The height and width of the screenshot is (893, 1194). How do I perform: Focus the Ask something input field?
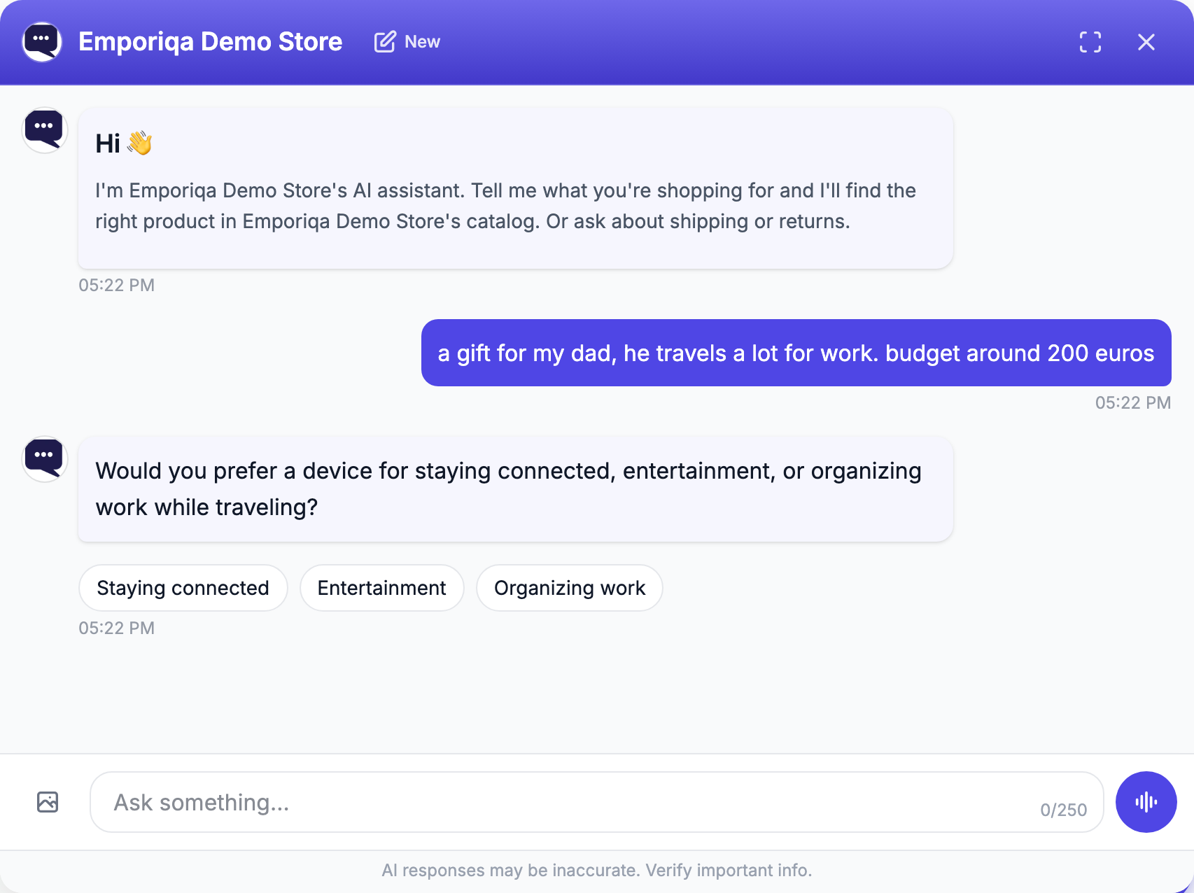pyautogui.click(x=596, y=802)
